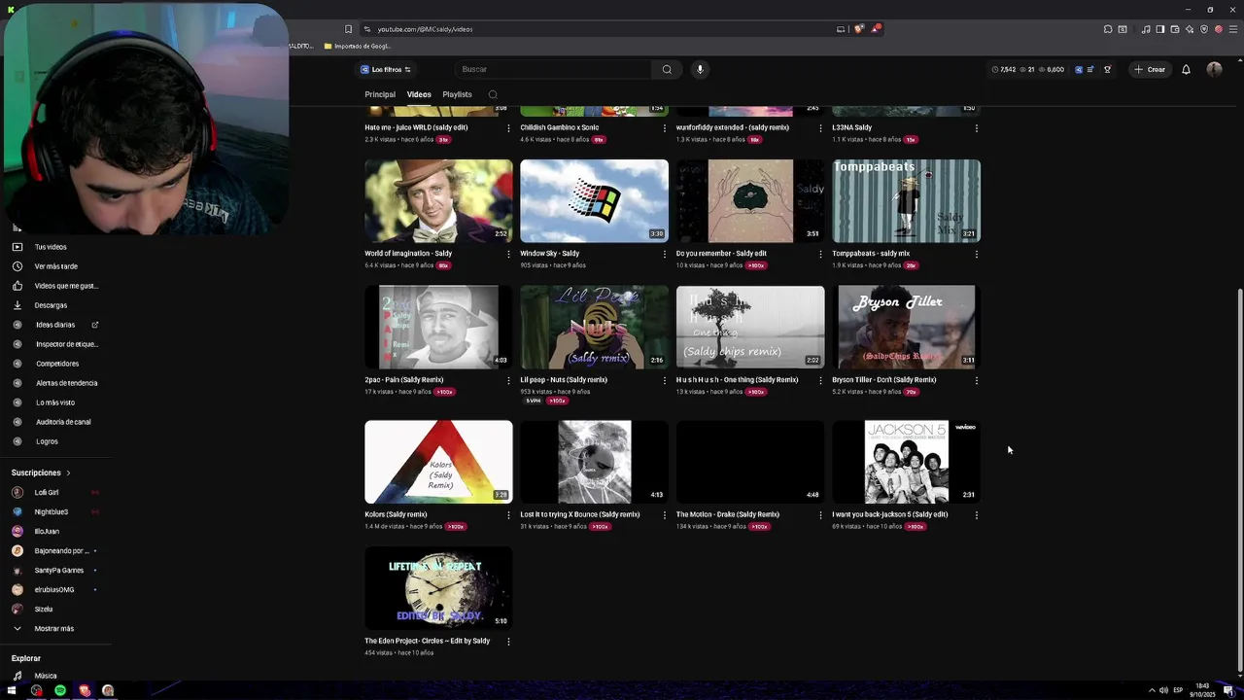Select the Videos tab
Viewport: 1244px width, 700px height.
pos(419,94)
